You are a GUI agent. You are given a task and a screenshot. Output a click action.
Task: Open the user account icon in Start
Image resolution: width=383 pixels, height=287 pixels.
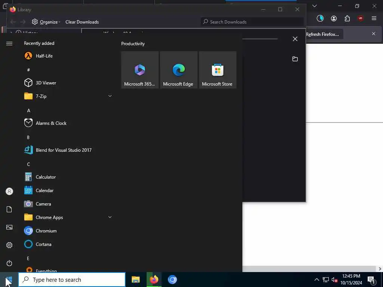click(x=9, y=191)
